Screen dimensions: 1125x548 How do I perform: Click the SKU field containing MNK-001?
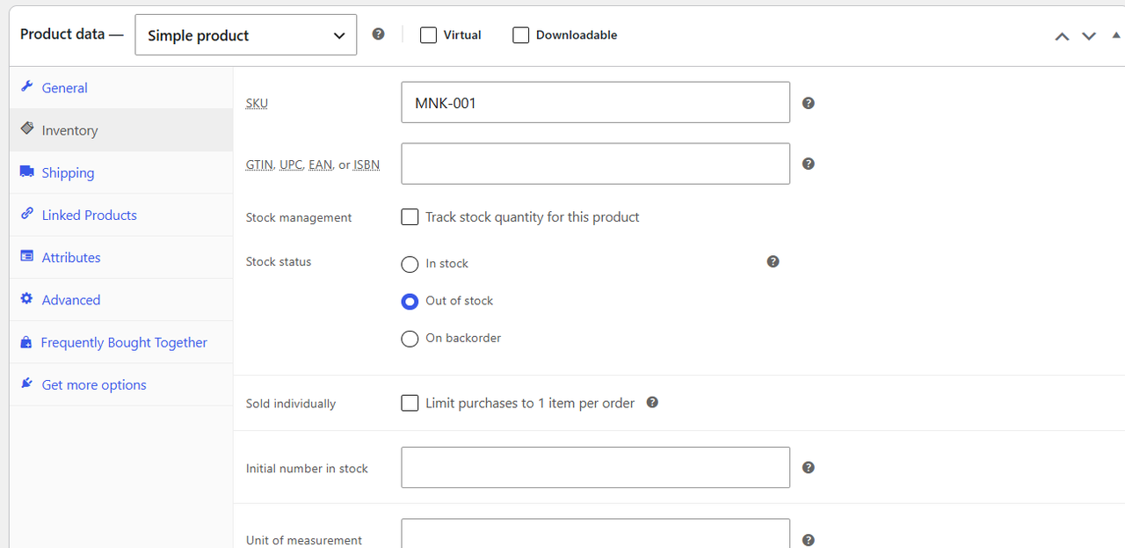(595, 102)
